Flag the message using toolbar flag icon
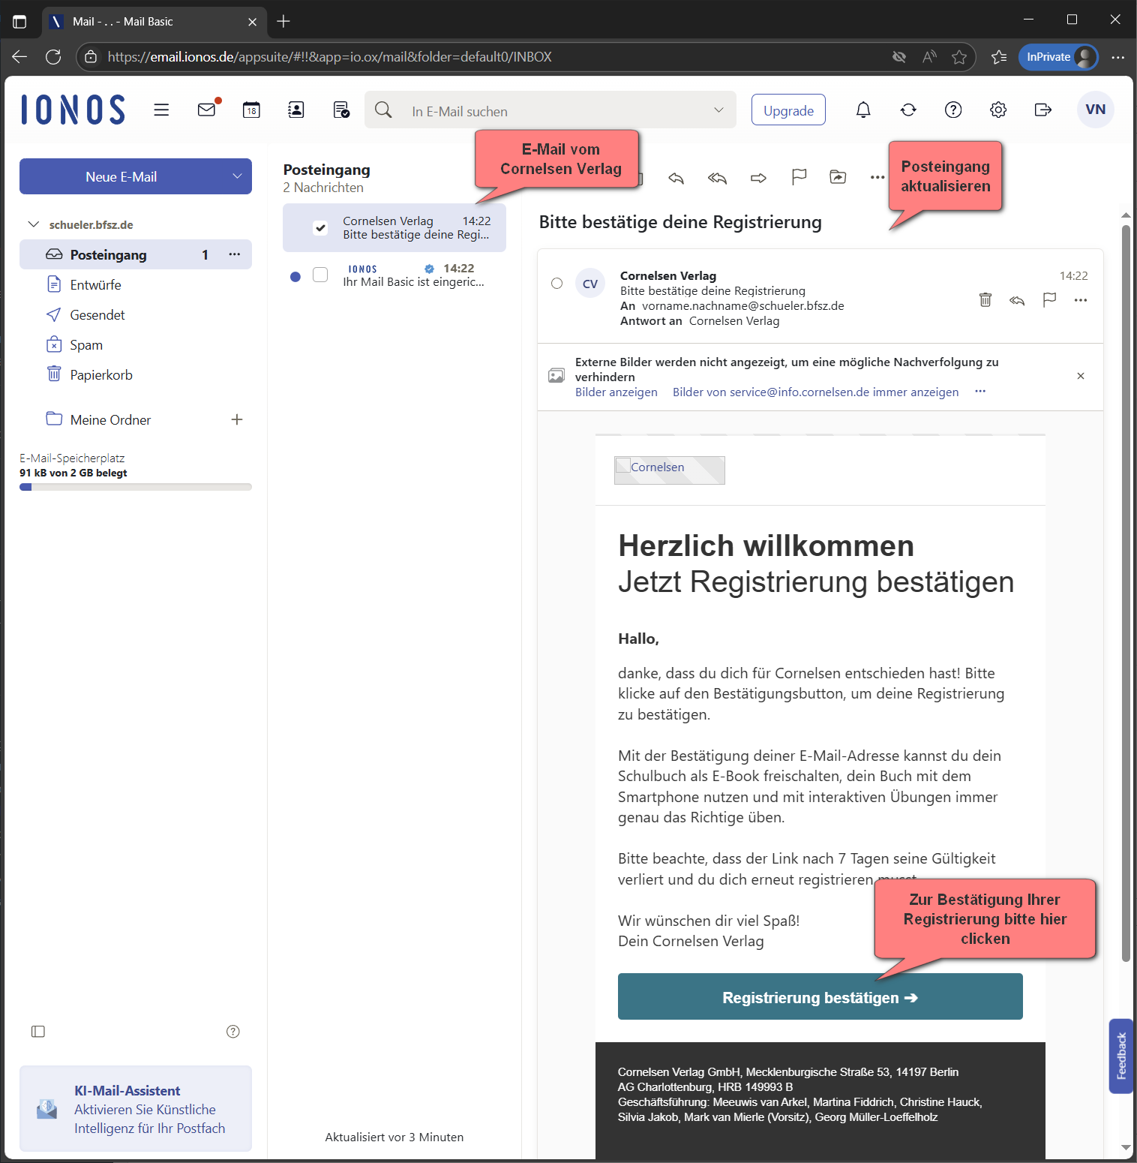This screenshot has width=1137, height=1163. pos(799,177)
